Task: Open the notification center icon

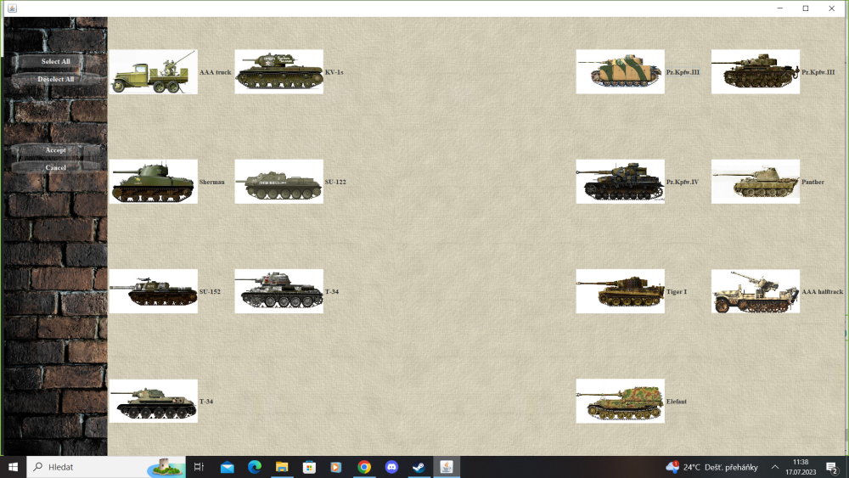Action: click(832, 467)
